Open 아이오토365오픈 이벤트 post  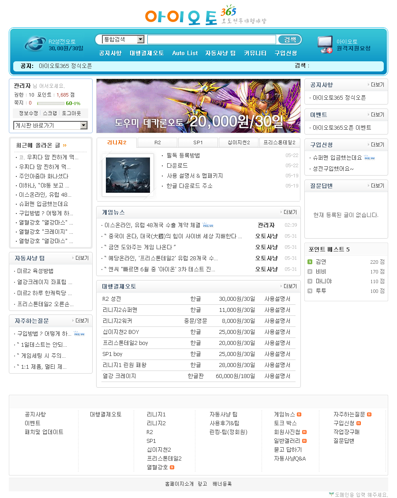click(x=342, y=127)
